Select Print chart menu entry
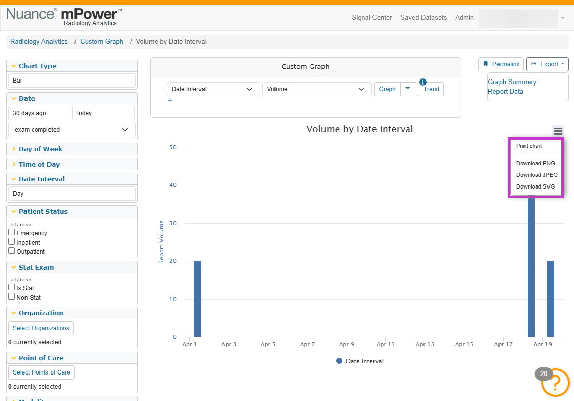This screenshot has width=574, height=401. pyautogui.click(x=536, y=146)
